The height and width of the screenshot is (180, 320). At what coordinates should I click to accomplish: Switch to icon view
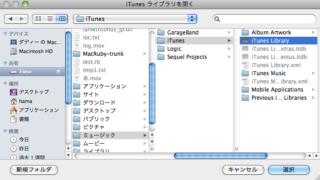39,19
